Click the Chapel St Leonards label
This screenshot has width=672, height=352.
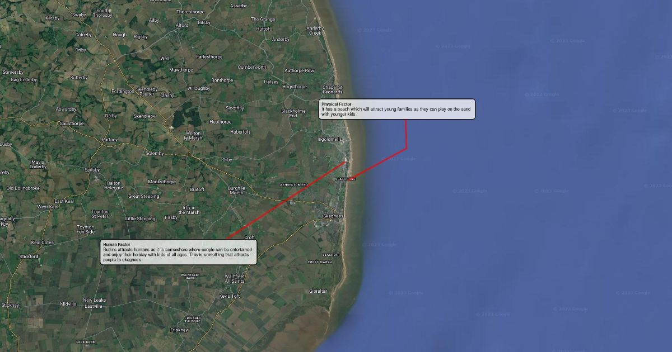pos(333,89)
